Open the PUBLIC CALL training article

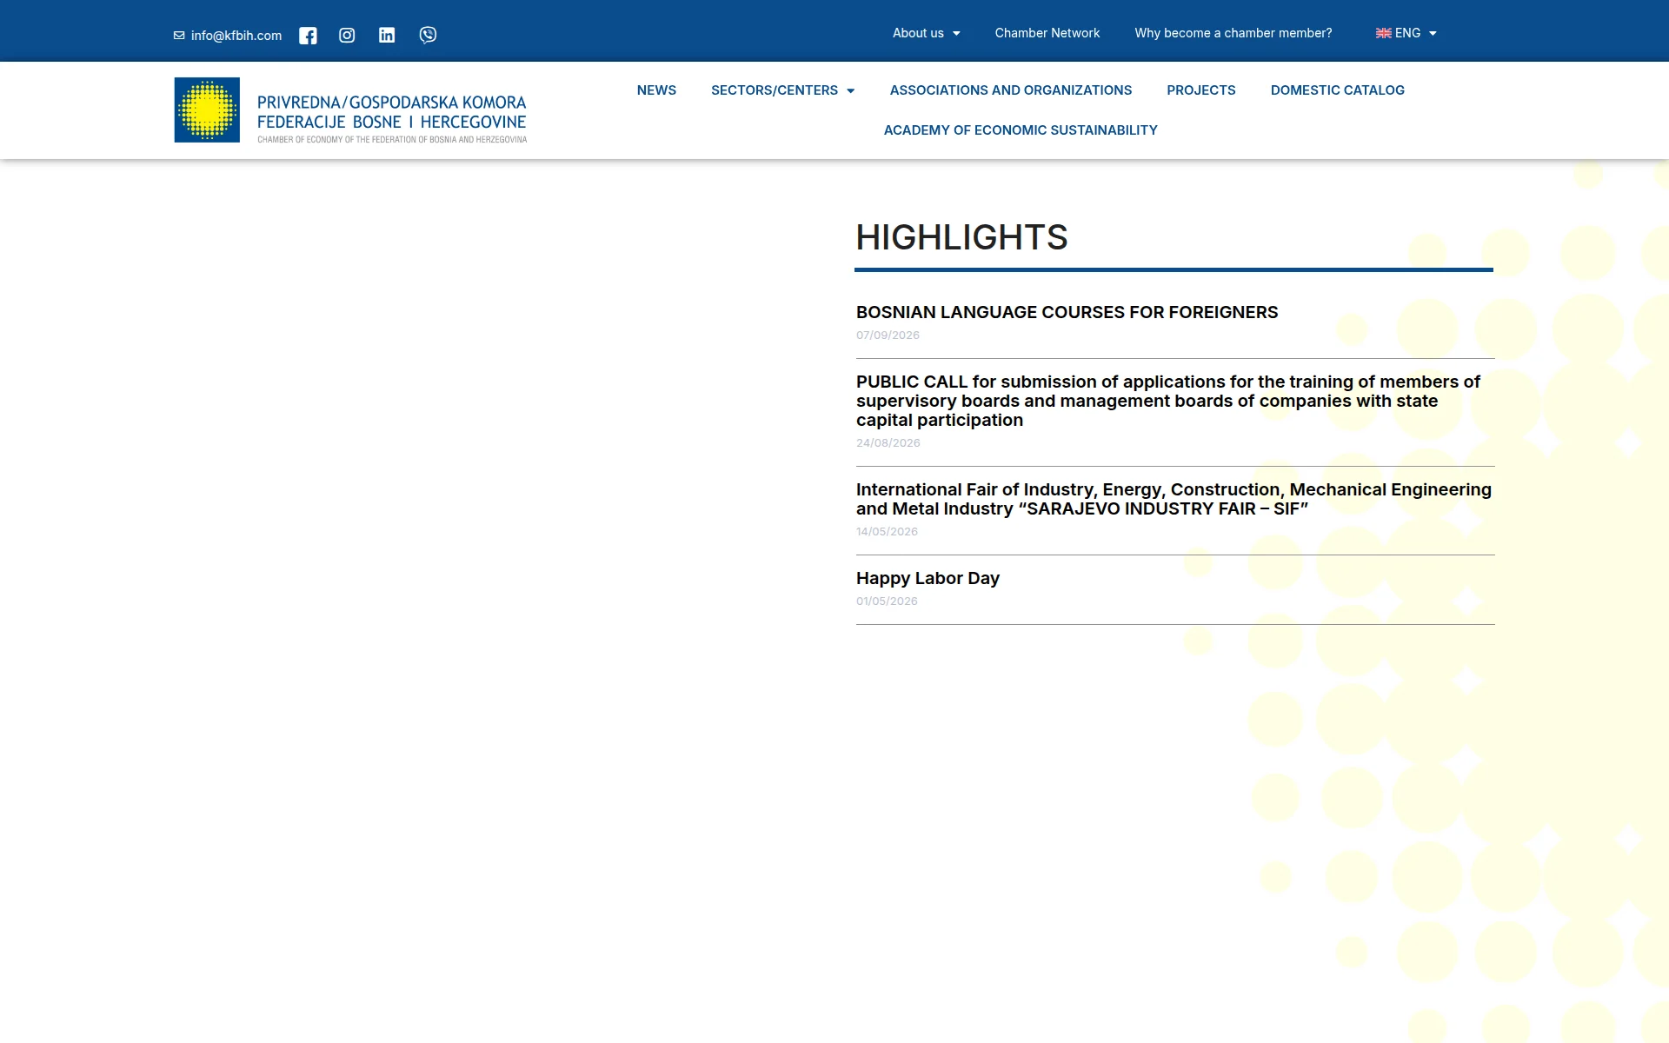click(1168, 401)
